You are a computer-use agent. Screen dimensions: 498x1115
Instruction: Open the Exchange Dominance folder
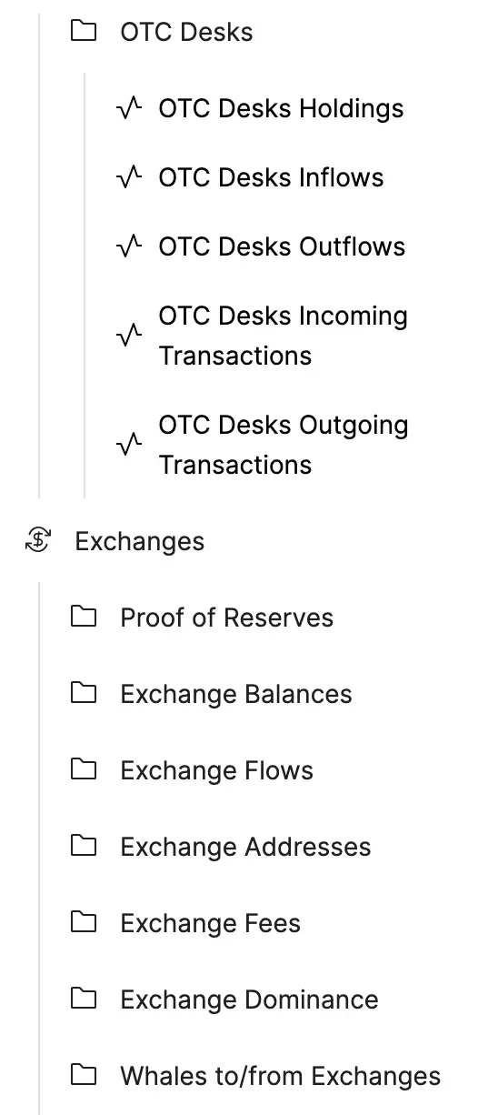pos(249,999)
